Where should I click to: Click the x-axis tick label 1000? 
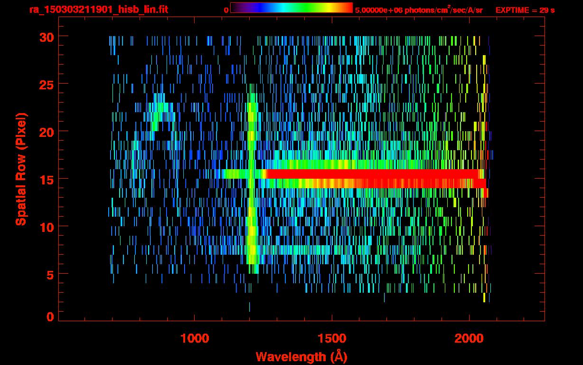click(x=195, y=338)
